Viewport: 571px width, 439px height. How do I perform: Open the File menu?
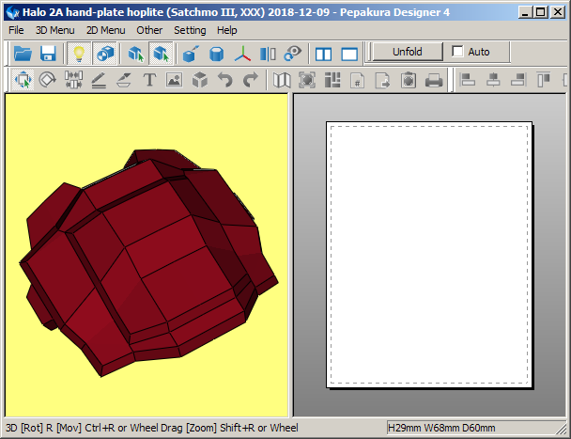(16, 30)
